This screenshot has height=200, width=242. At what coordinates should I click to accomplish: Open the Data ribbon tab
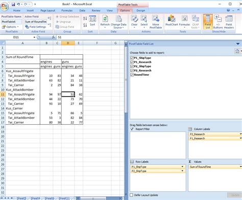[82, 11]
